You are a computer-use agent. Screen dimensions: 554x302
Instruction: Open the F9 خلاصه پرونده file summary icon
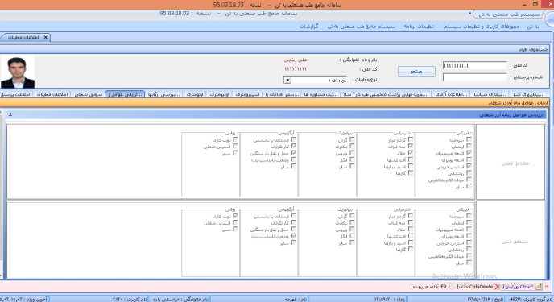point(452,287)
